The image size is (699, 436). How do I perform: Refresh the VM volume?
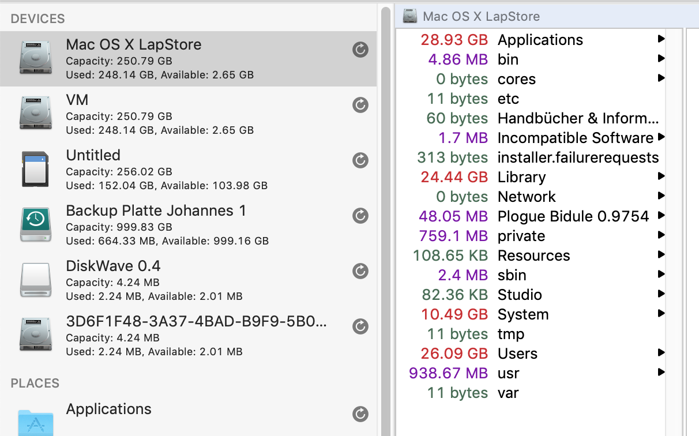pyautogui.click(x=360, y=105)
